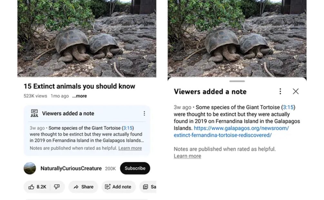
Task: Jump to timestamp 3:15 in the expanded note
Action: [289, 107]
